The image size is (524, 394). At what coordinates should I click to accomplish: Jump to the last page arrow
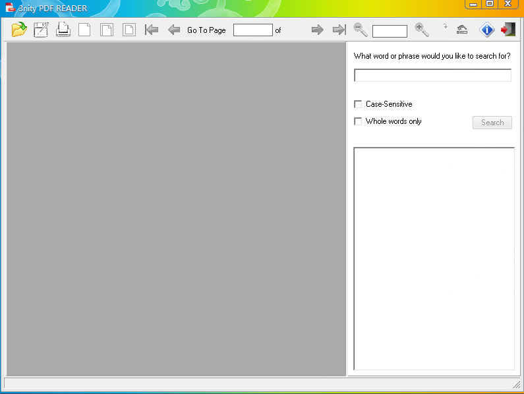point(339,30)
